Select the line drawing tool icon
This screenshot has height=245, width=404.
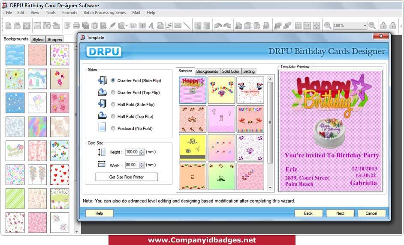(187, 25)
